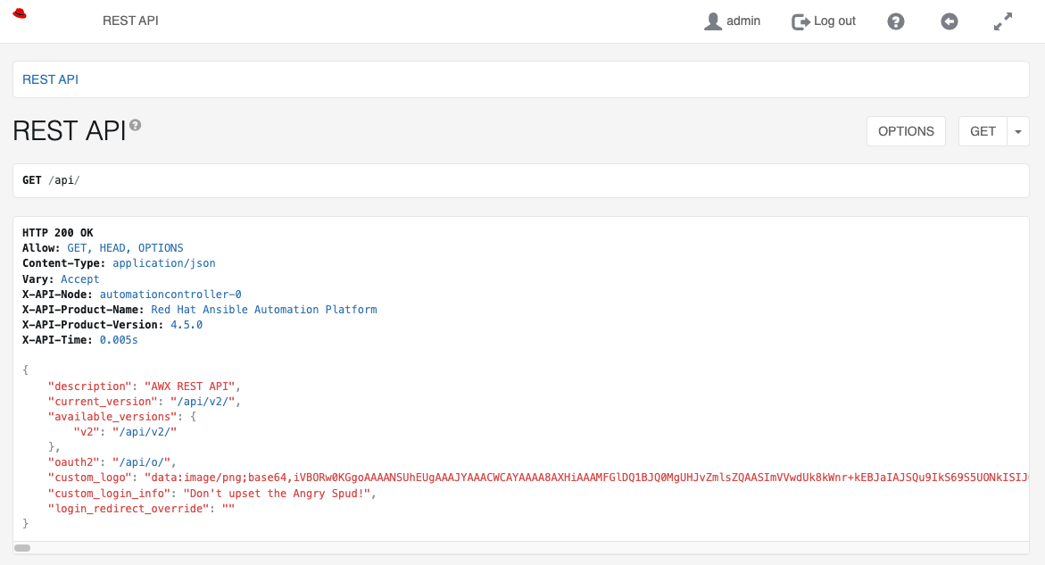Click Red Hat Ansible Automation Platform text
The image size is (1045, 565).
(x=264, y=309)
